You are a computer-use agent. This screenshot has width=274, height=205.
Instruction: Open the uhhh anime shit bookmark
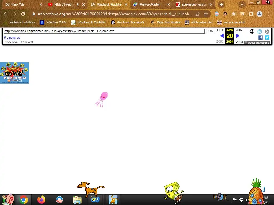tap(199, 22)
